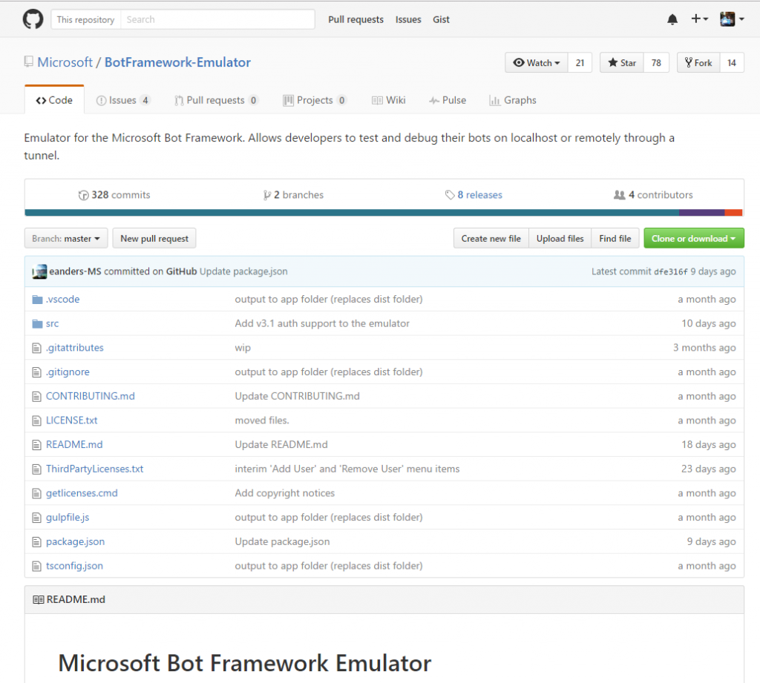Click the teal language bar segment
The height and width of the screenshot is (683, 760).
pyautogui.click(x=352, y=213)
